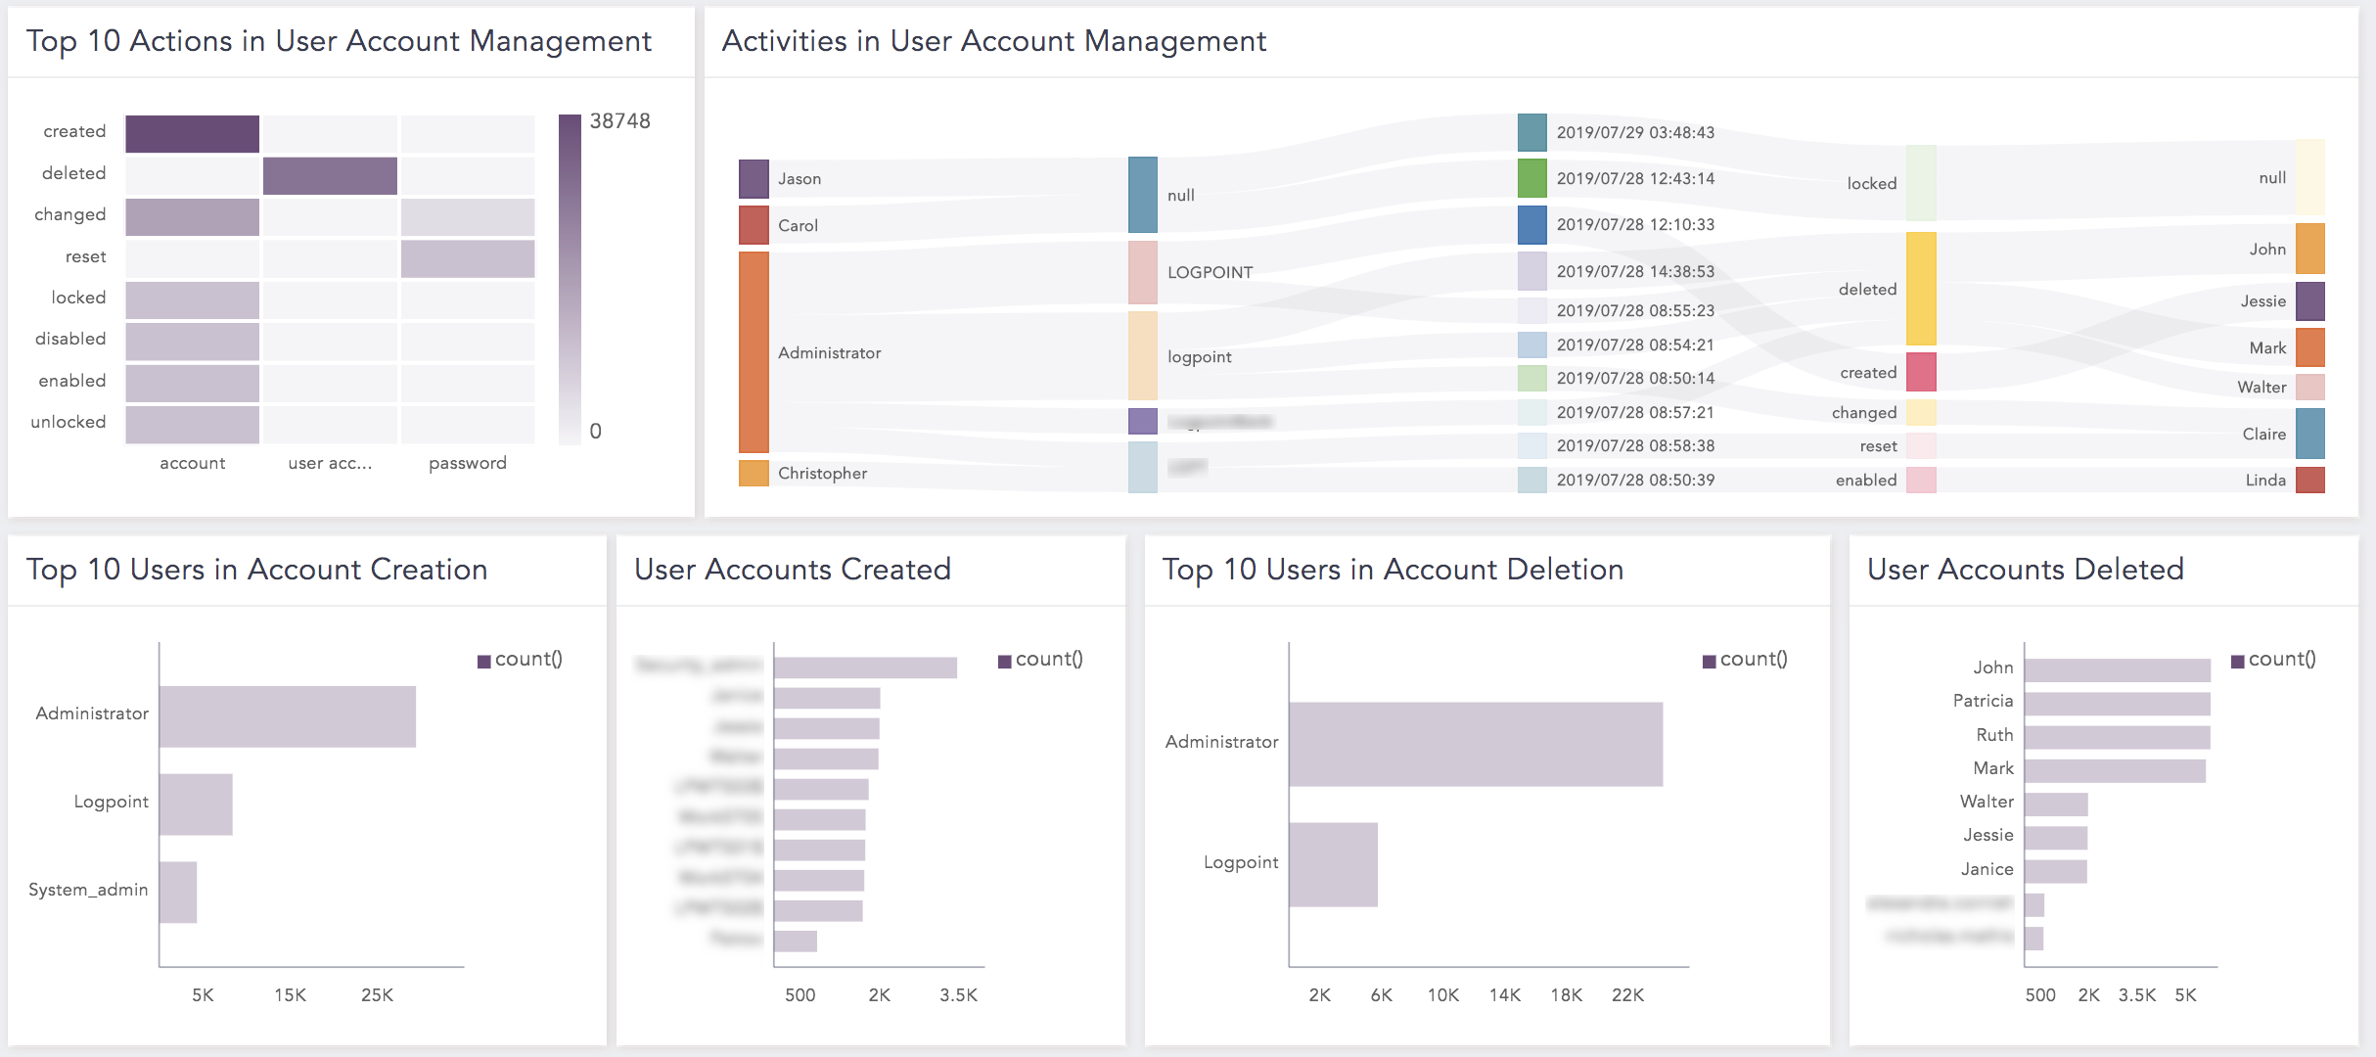Select the 'created / account' heatmap cell
The width and height of the screenshot is (2376, 1057).
coord(191,130)
